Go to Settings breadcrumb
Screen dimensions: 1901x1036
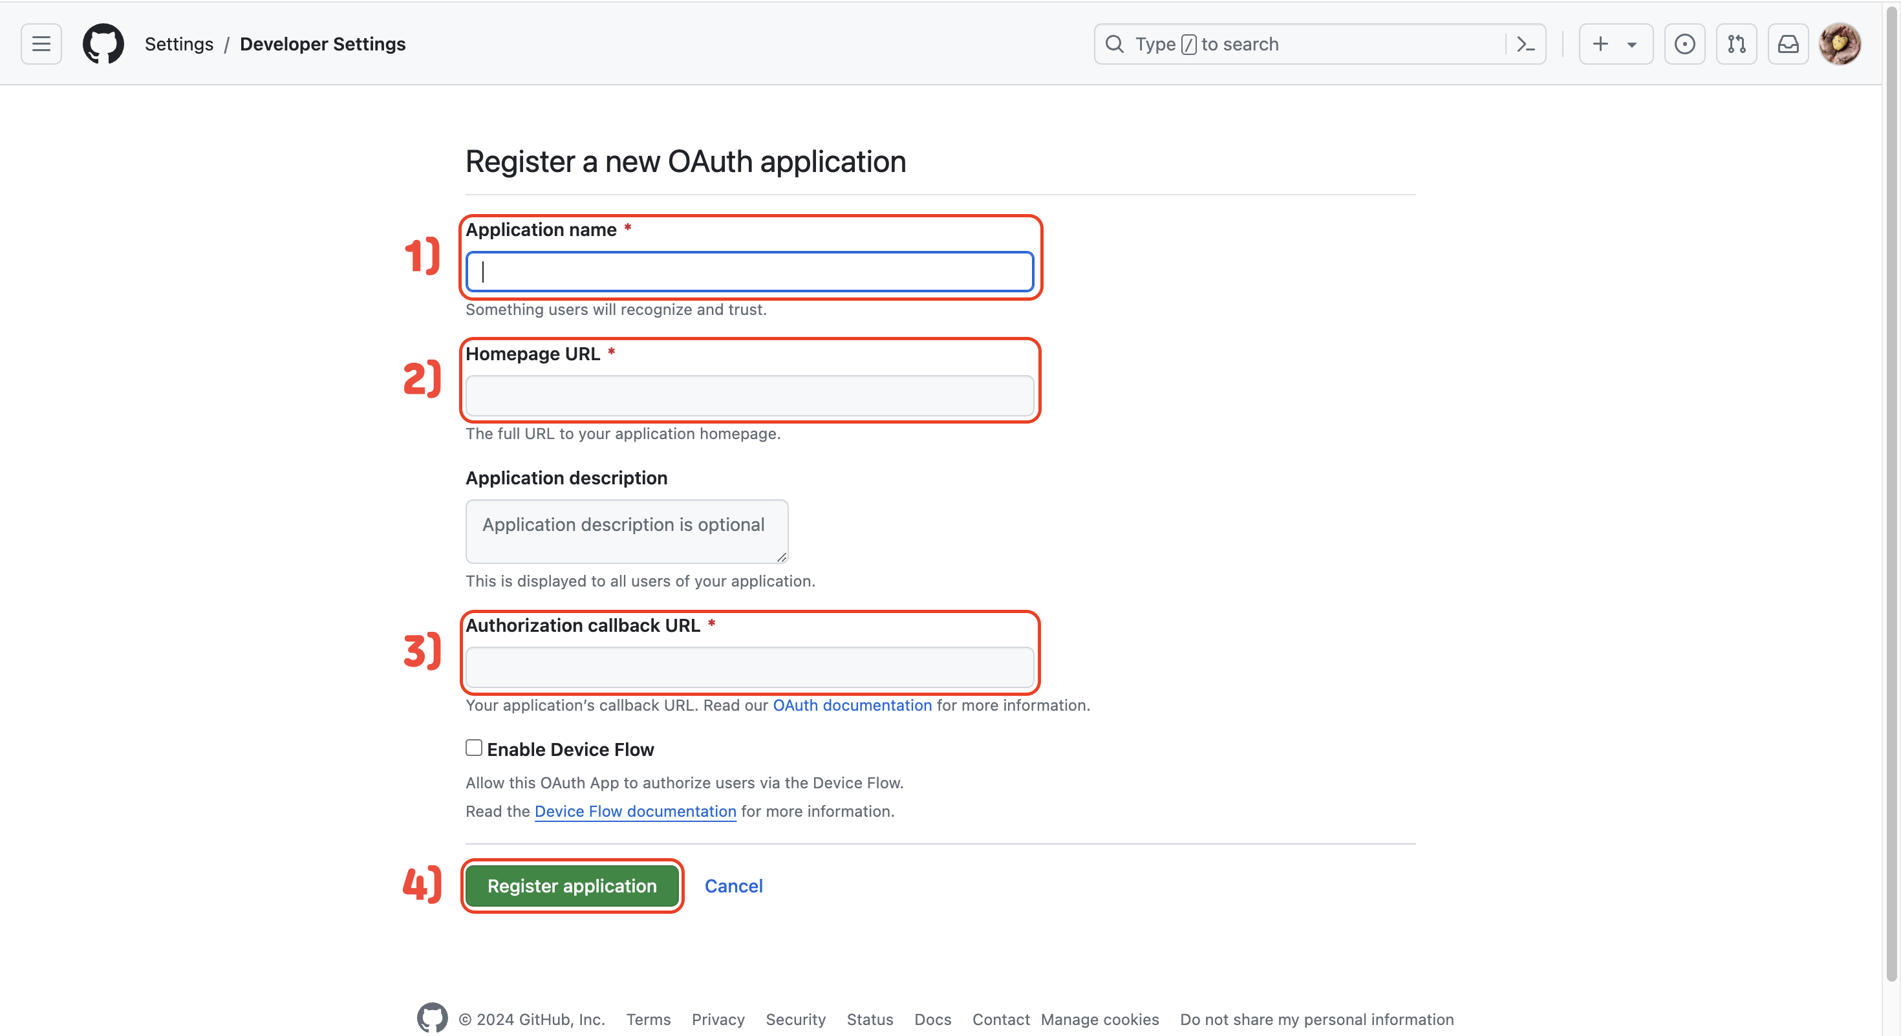coord(178,44)
